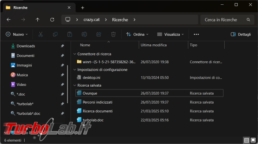Expand chevron after Ricerche in breadcrumb

point(135,20)
